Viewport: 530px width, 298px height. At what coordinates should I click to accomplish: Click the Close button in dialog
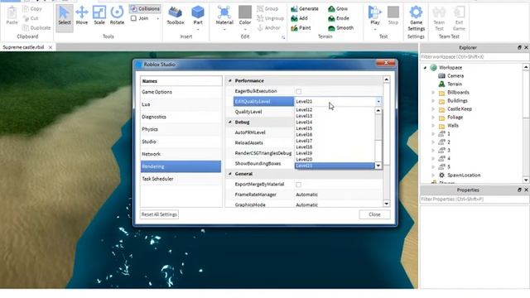(374, 214)
